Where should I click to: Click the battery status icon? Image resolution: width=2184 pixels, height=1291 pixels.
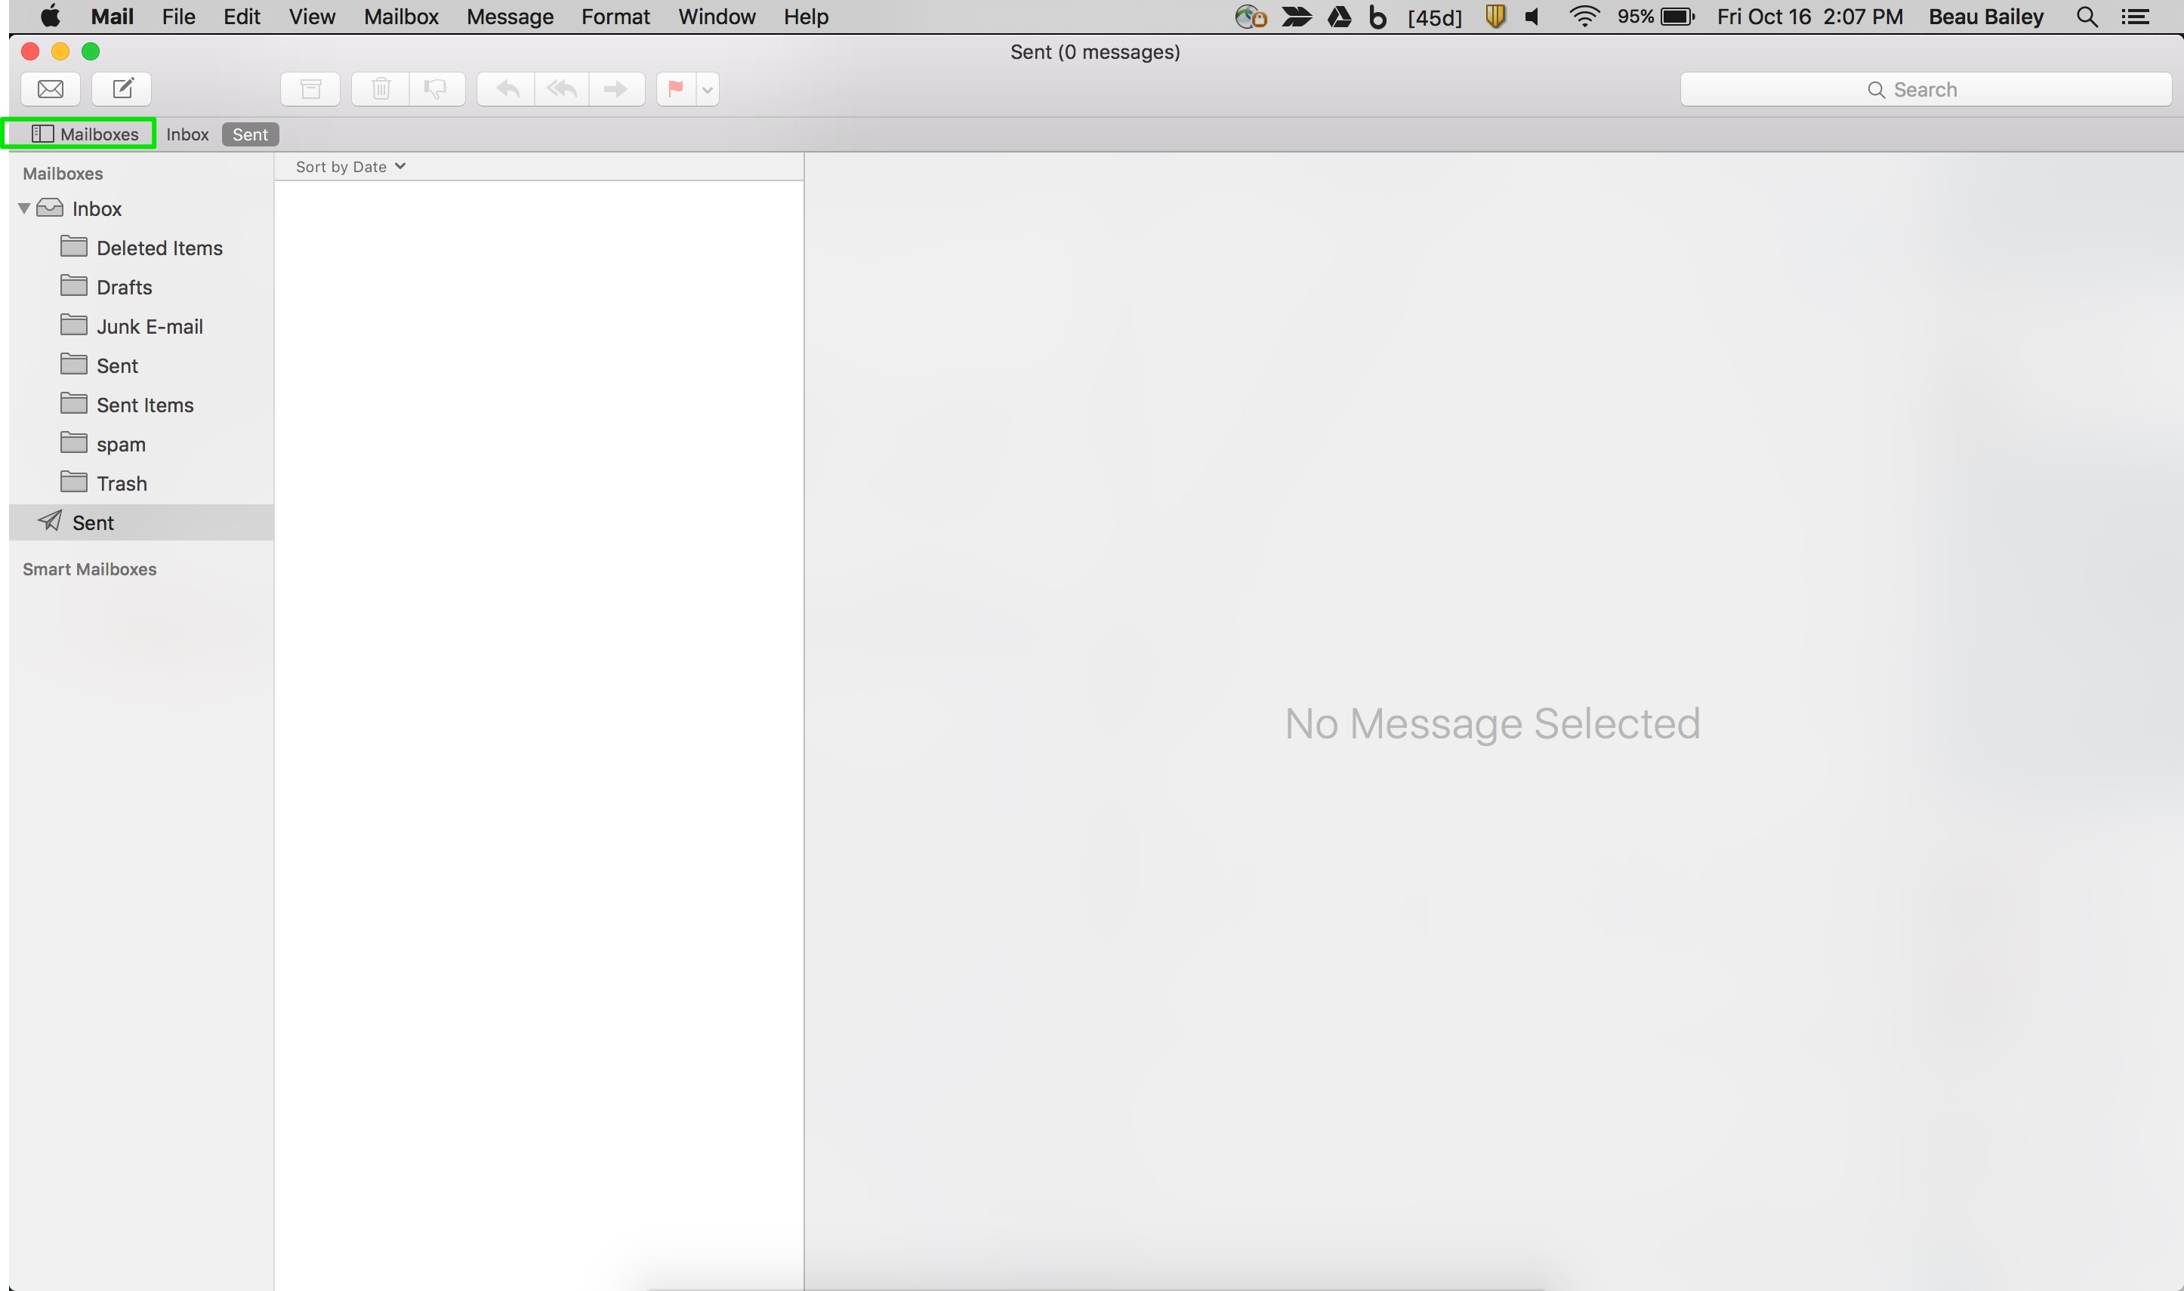pyautogui.click(x=1677, y=17)
